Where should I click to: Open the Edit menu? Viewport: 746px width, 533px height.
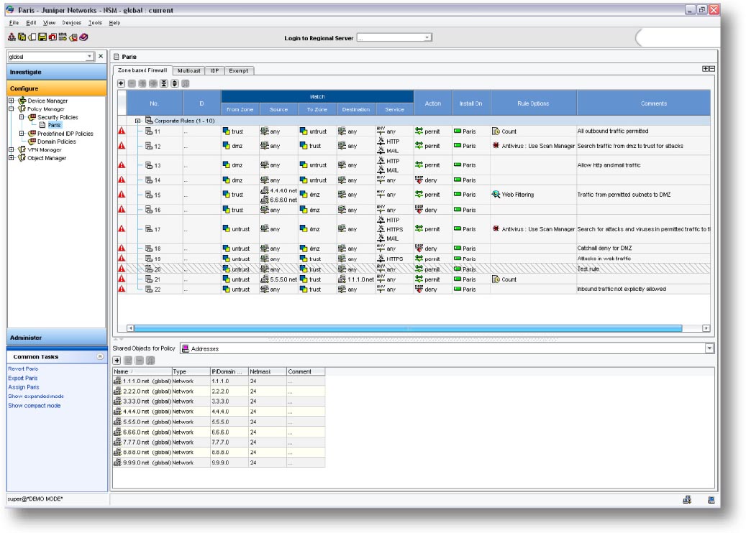[31, 22]
